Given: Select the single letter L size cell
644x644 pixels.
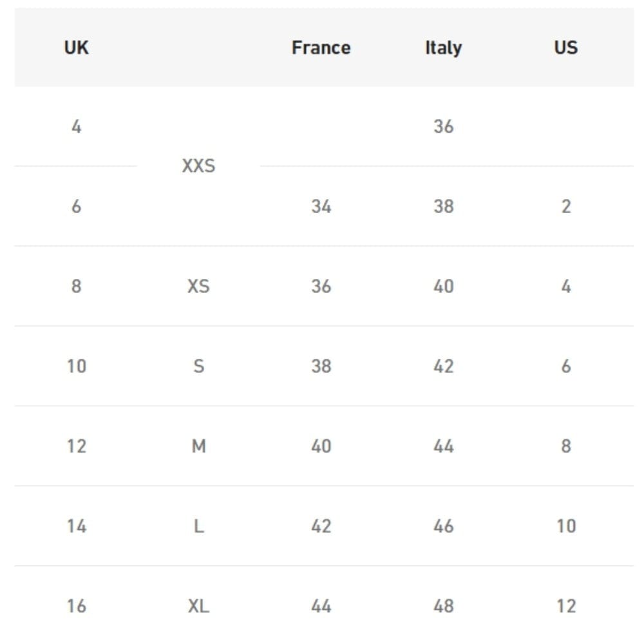Looking at the screenshot, I should coord(198,526).
